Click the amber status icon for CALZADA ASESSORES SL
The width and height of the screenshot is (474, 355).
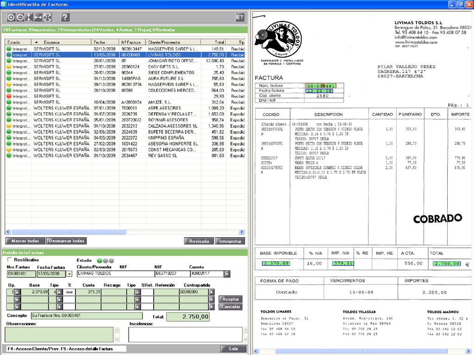(x=9, y=126)
